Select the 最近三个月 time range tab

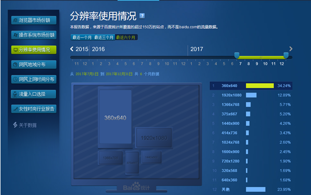tap(103, 37)
